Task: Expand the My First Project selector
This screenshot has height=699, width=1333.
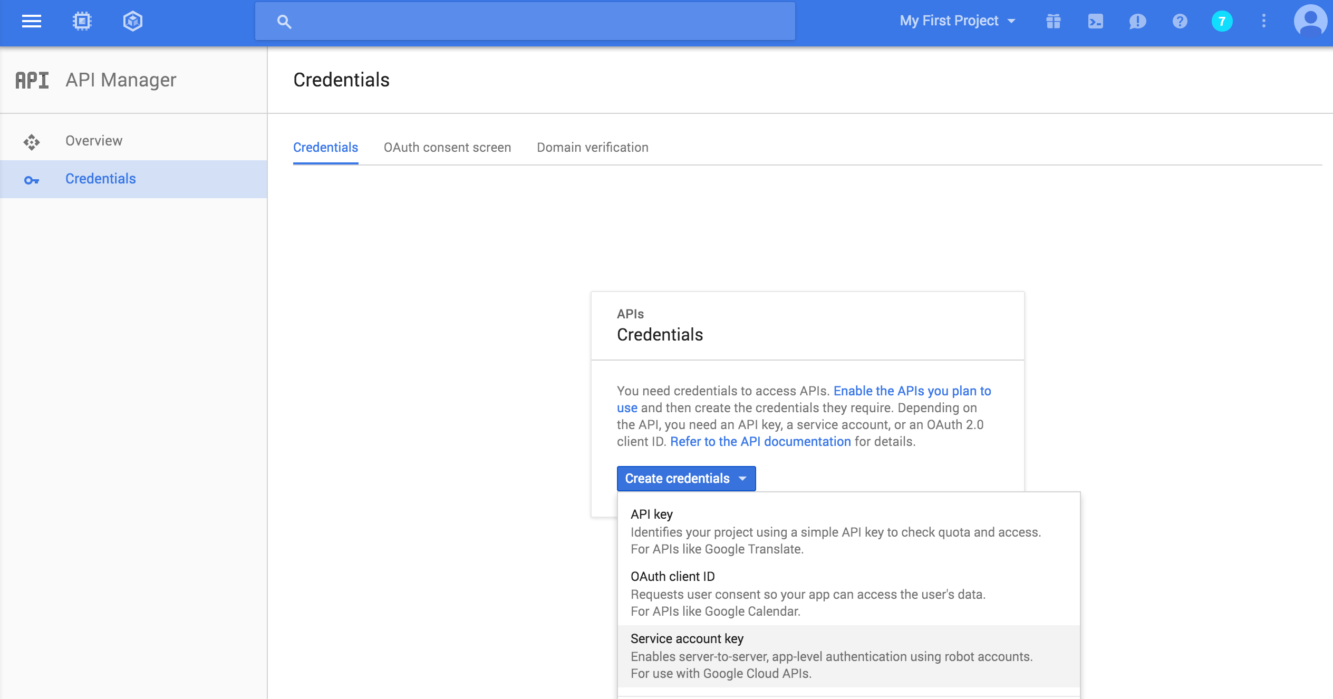Action: pyautogui.click(x=958, y=21)
